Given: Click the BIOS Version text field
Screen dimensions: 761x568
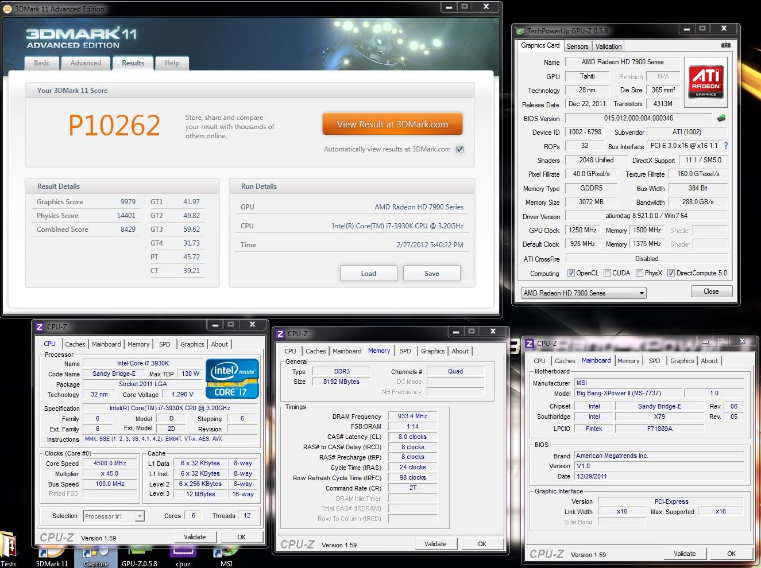Looking at the screenshot, I should (638, 118).
